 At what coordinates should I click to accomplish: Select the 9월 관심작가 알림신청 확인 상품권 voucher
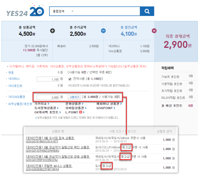pyautogui.click(x=58, y=147)
